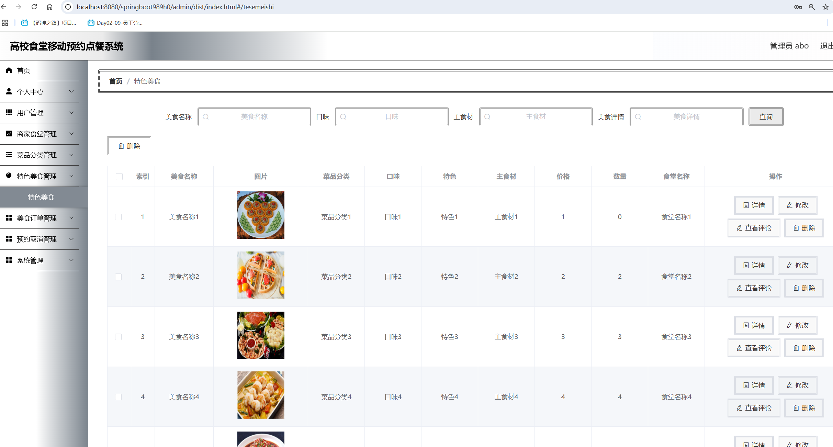The width and height of the screenshot is (833, 447).
Task: Click the shrimp dish image for 美食名称4
Action: point(261,395)
